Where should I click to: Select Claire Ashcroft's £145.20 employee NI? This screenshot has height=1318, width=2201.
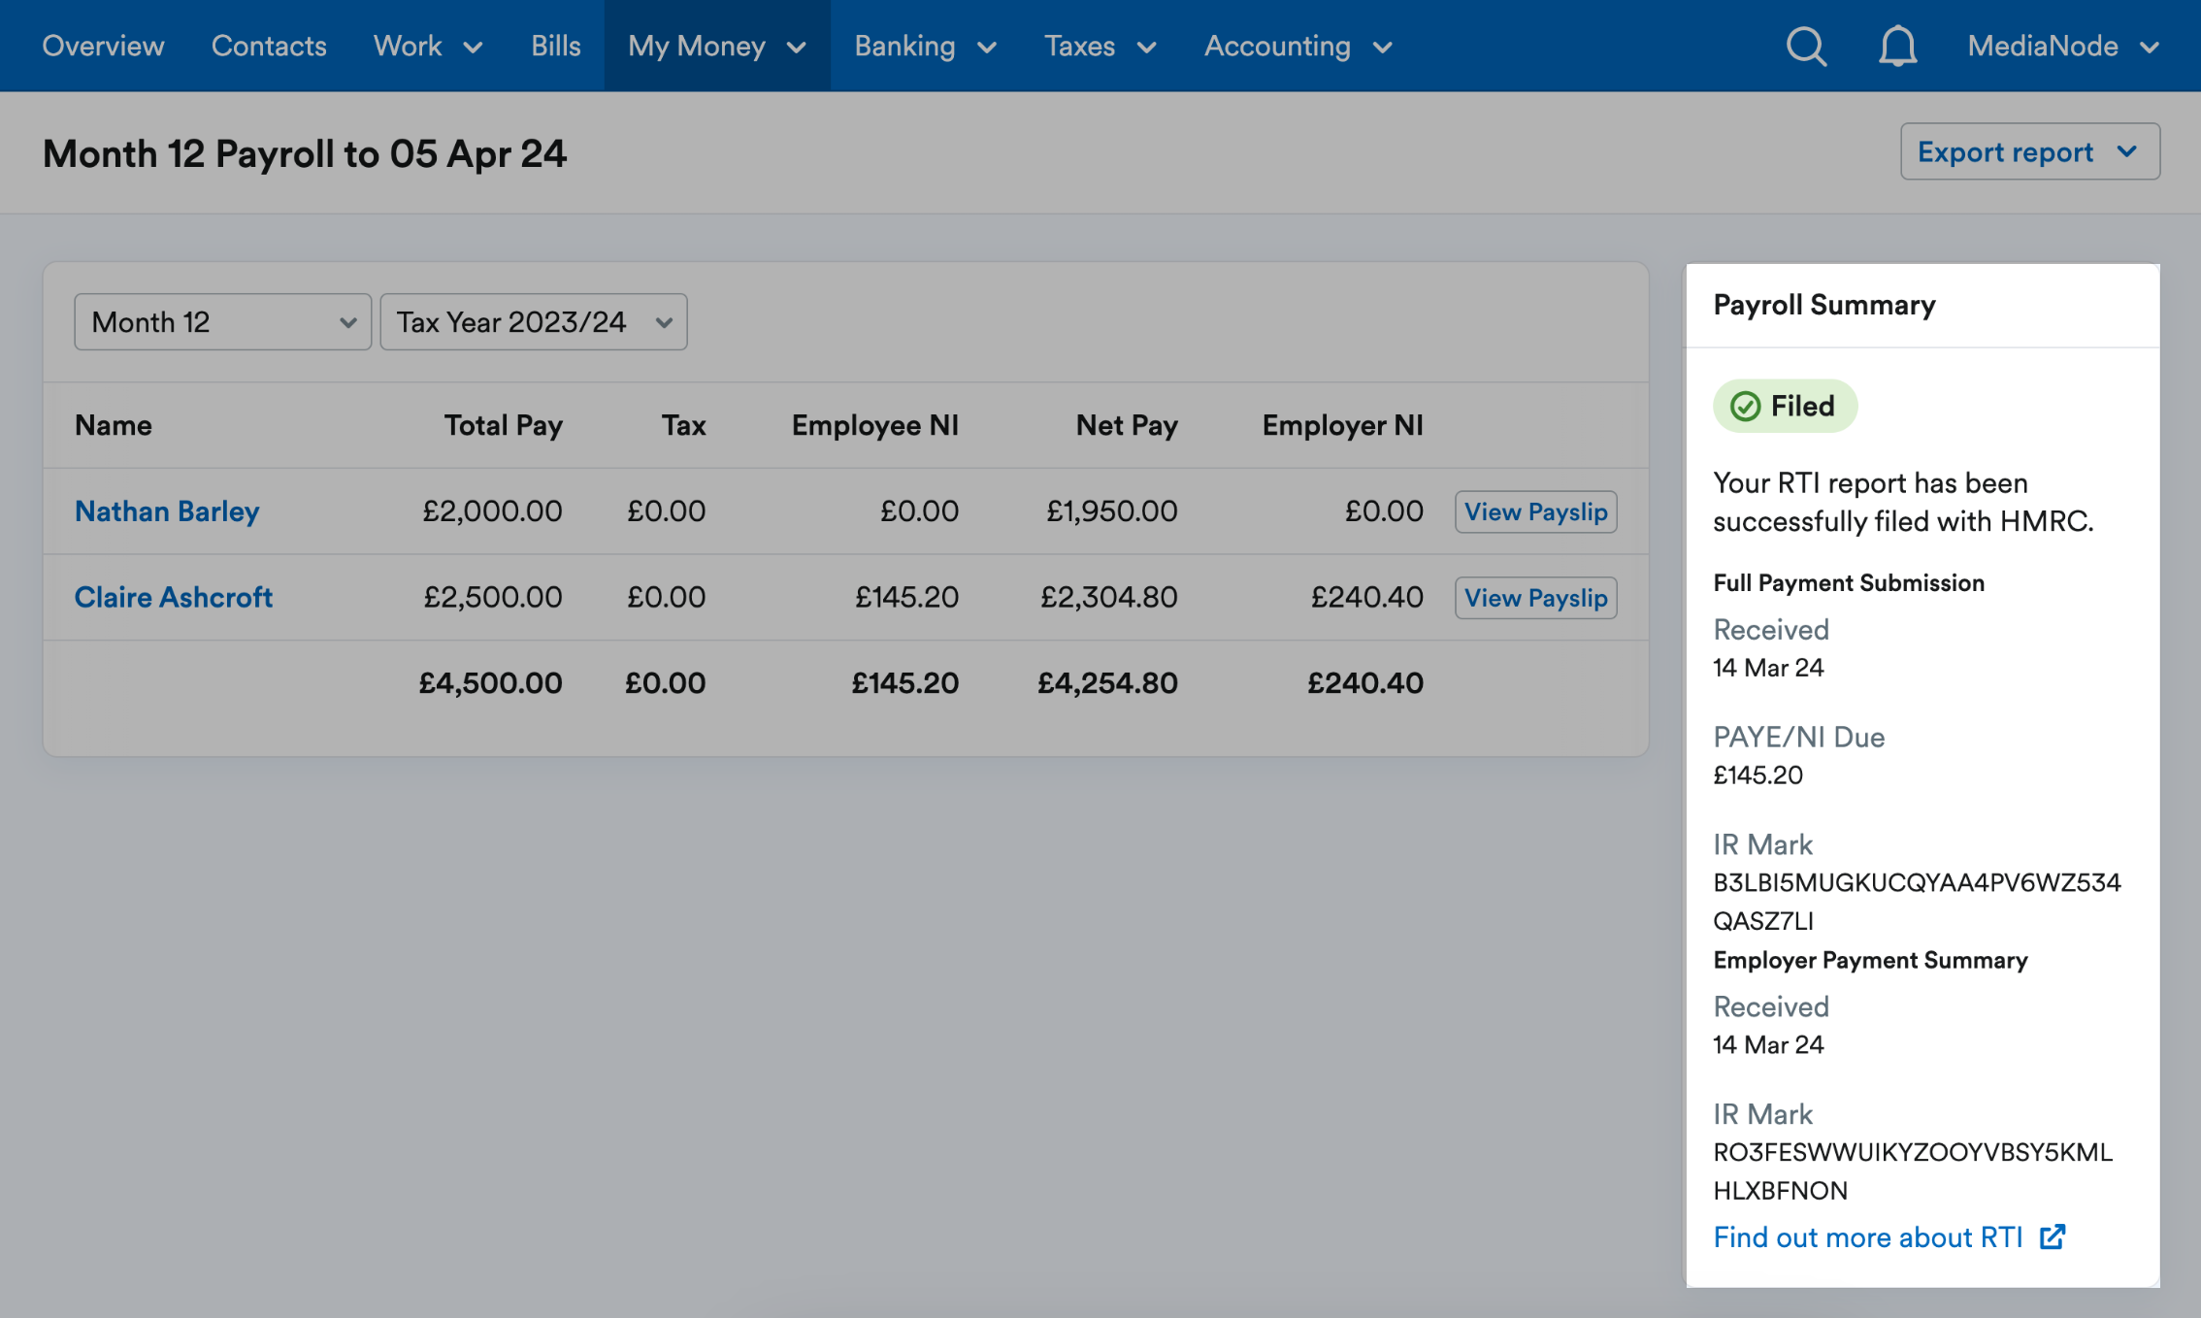coord(906,597)
